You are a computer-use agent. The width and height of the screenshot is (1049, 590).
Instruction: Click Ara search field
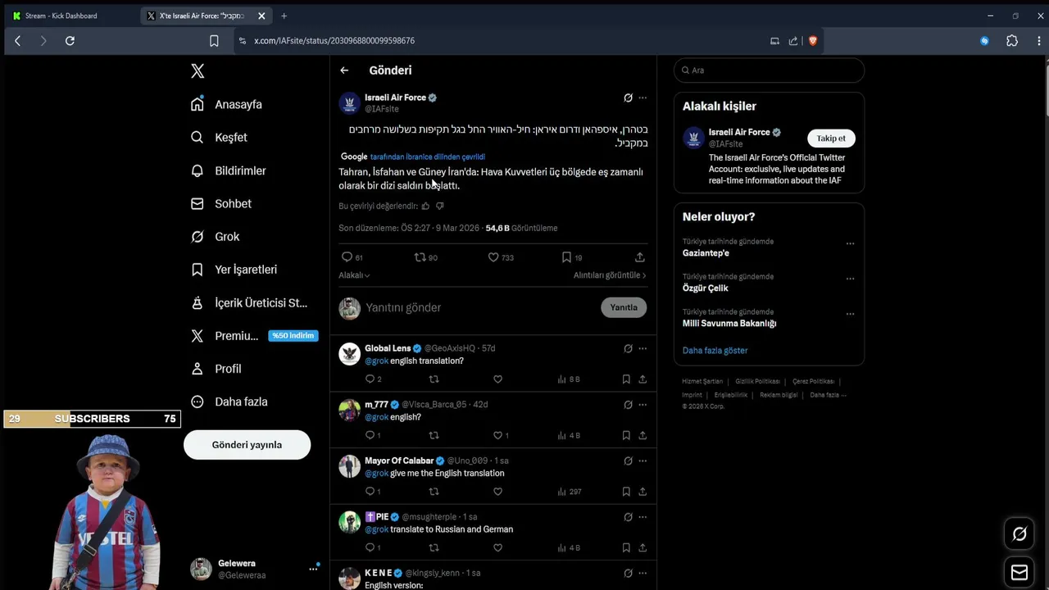(769, 70)
